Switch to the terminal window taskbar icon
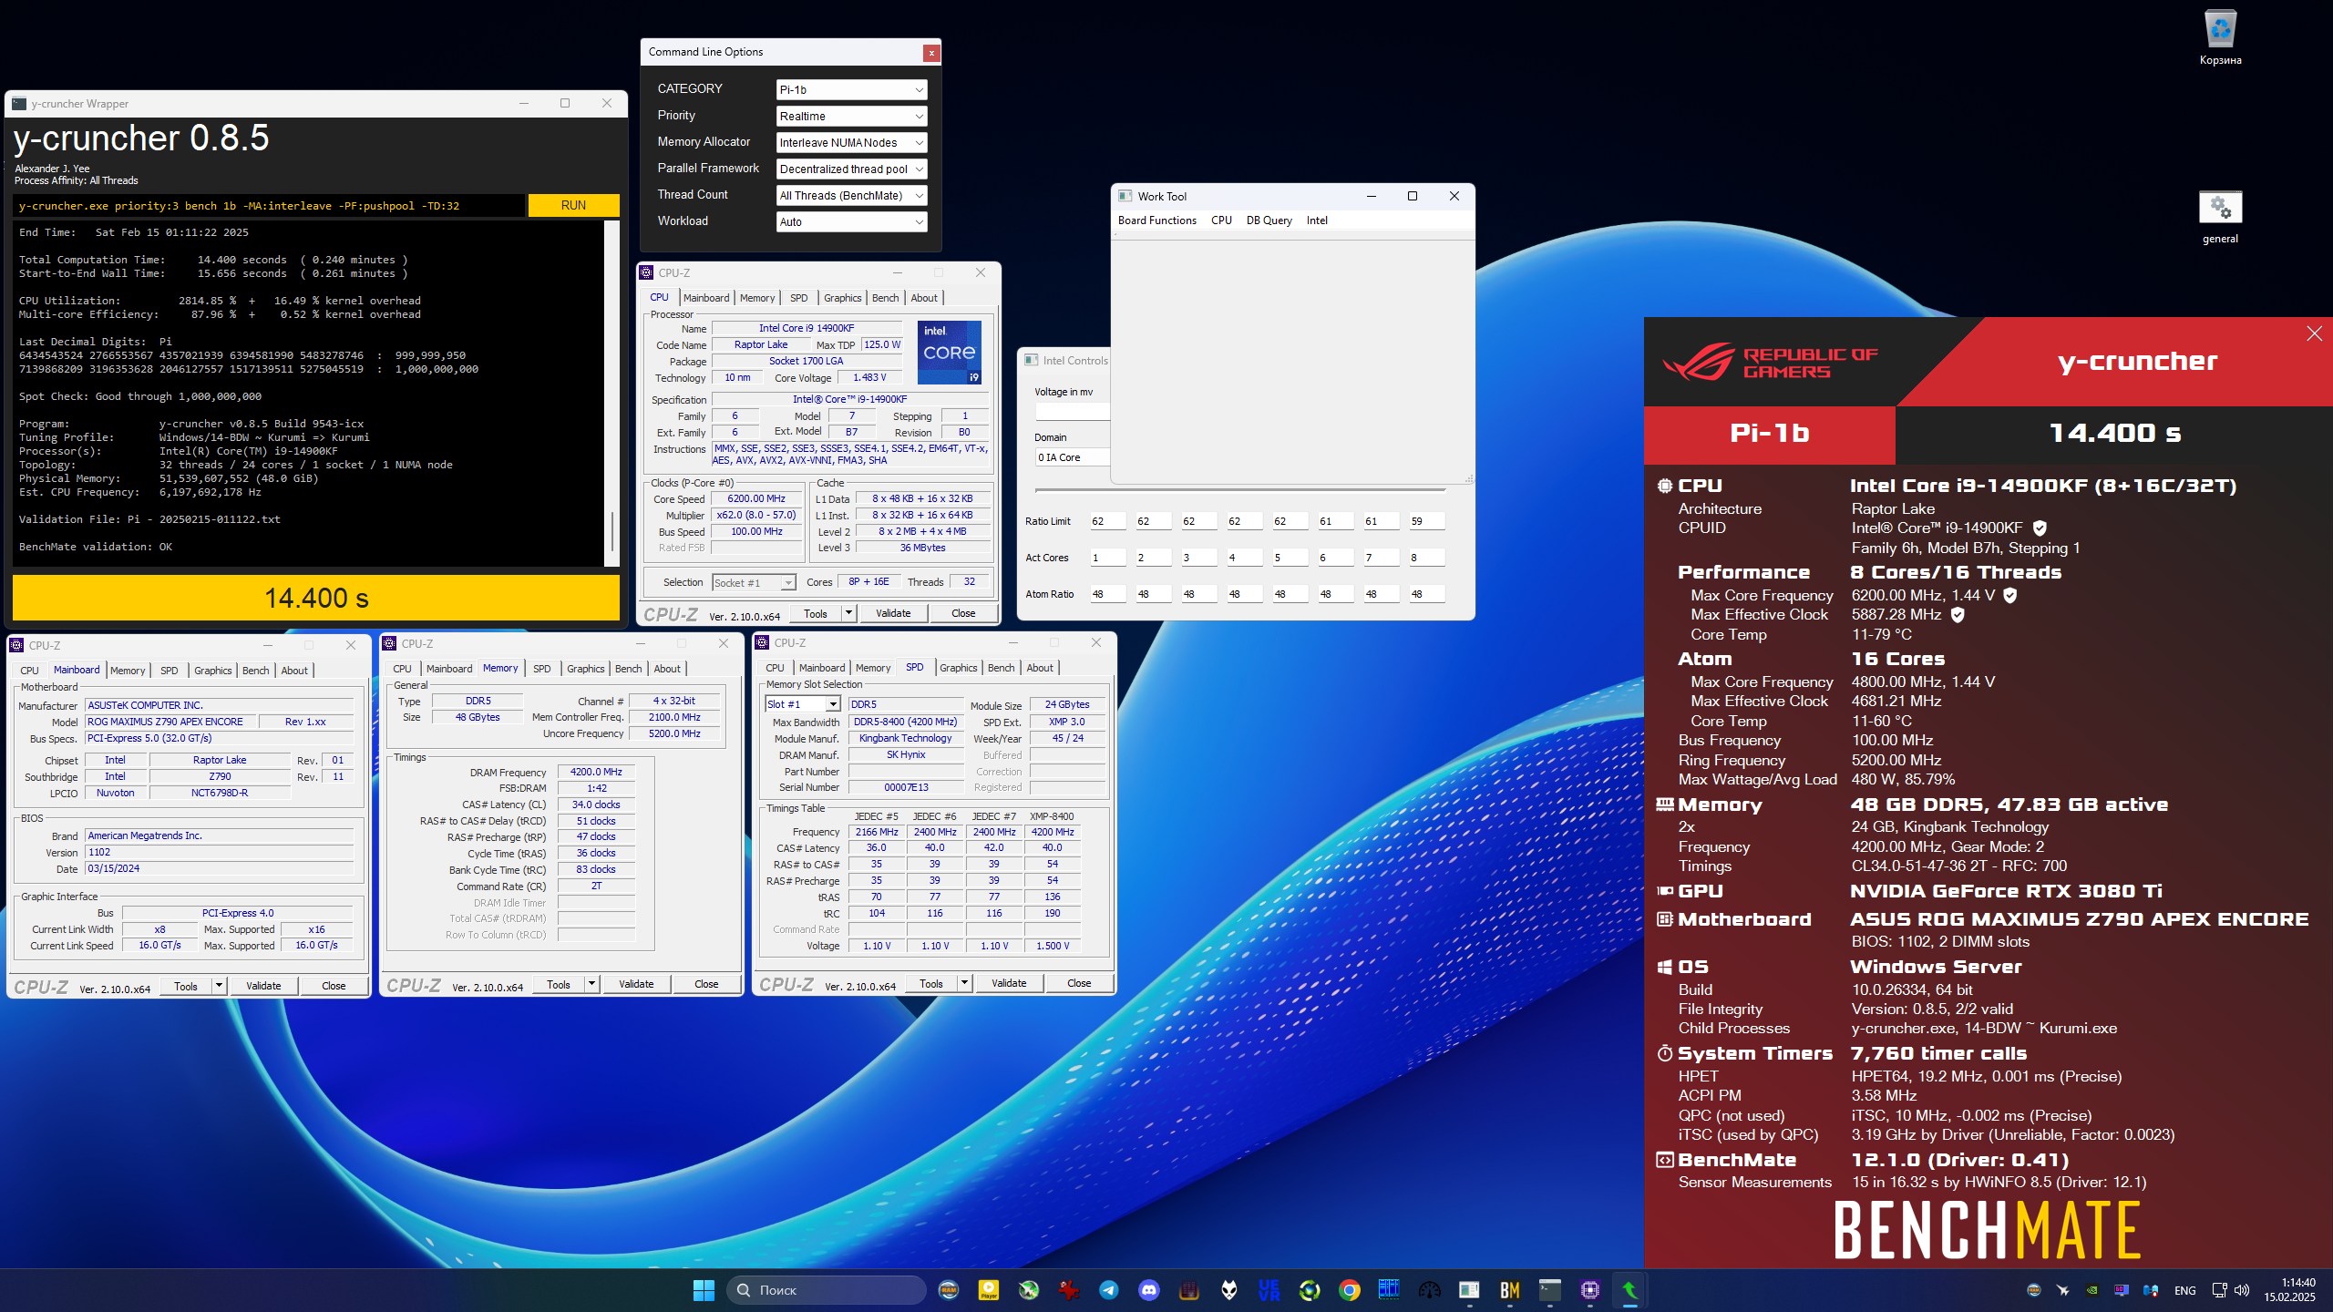The width and height of the screenshot is (2333, 1312). pyautogui.click(x=1550, y=1290)
